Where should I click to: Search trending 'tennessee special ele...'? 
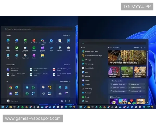(x=118, y=84)
